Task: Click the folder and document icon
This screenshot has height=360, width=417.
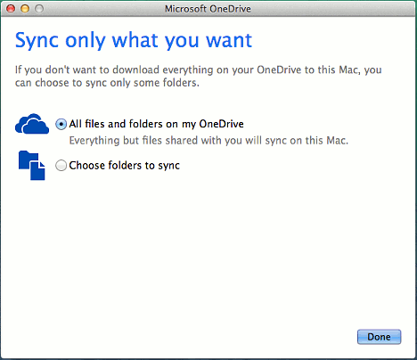Action: [32, 166]
